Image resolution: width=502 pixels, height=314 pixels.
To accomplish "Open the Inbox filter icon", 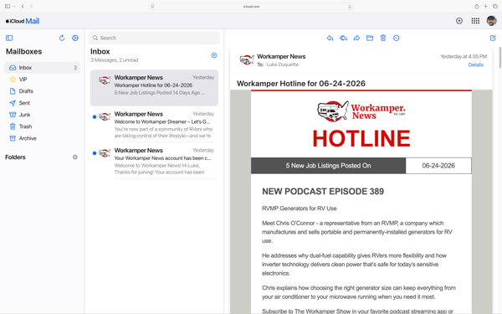I will (214, 55).
